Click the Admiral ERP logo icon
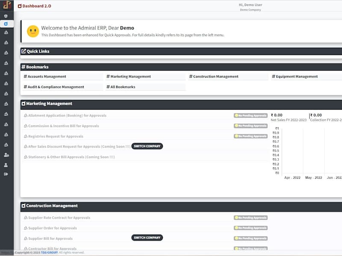The width and height of the screenshot is (342, 256). coord(6,5)
